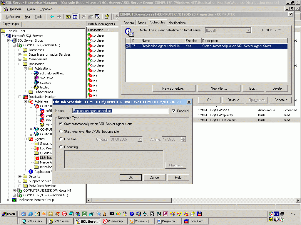
Task: Click the schedule Name input field
Action: (x=120, y=111)
